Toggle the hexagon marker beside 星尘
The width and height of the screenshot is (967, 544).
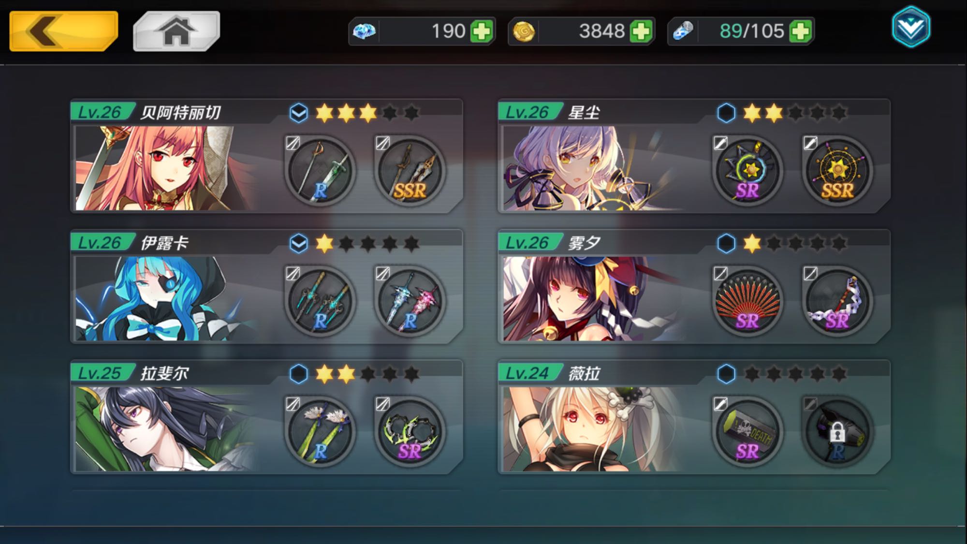pyautogui.click(x=726, y=113)
